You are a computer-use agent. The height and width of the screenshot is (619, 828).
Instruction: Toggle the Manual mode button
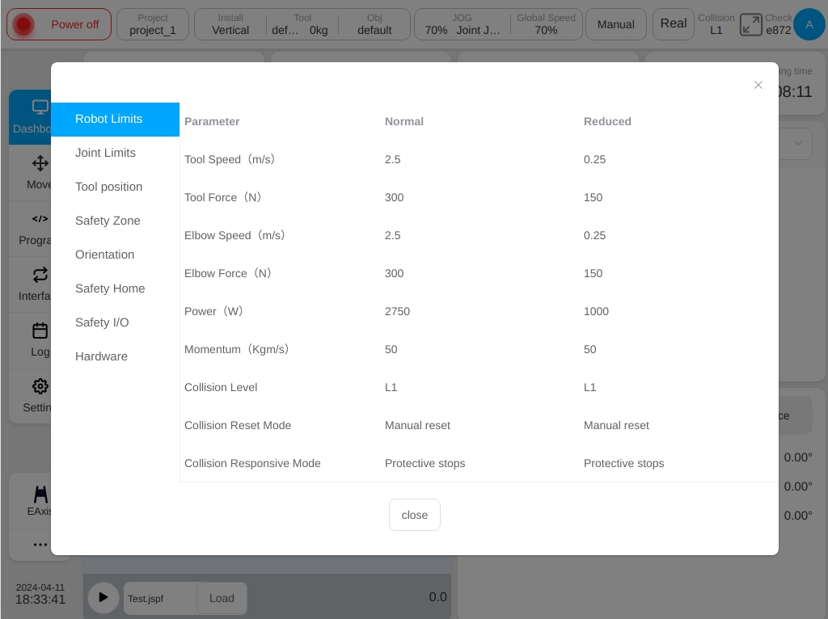point(615,24)
